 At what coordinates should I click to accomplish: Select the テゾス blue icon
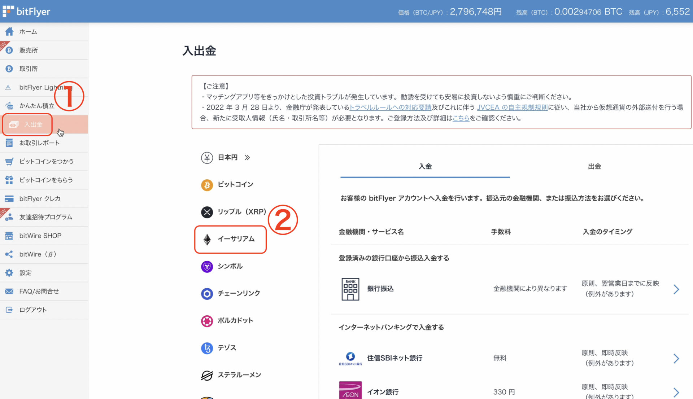click(207, 348)
